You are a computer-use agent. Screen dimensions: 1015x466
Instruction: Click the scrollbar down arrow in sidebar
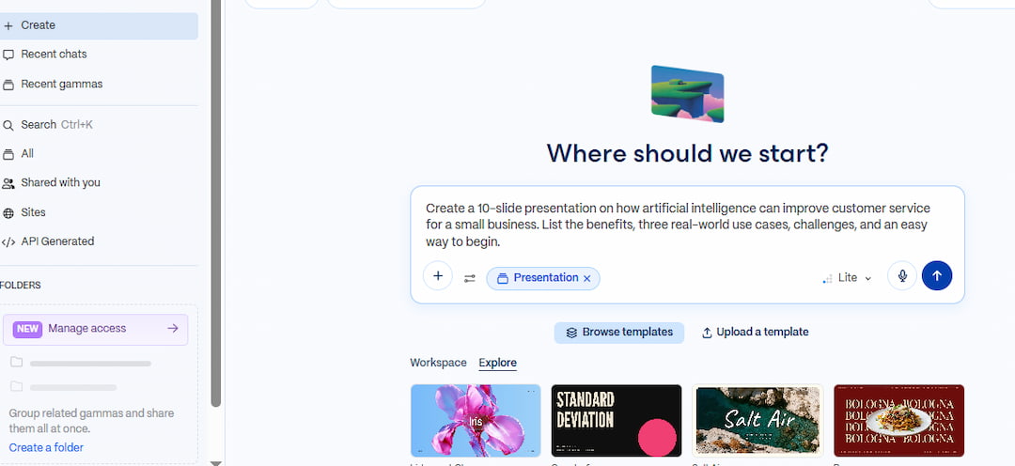216,463
